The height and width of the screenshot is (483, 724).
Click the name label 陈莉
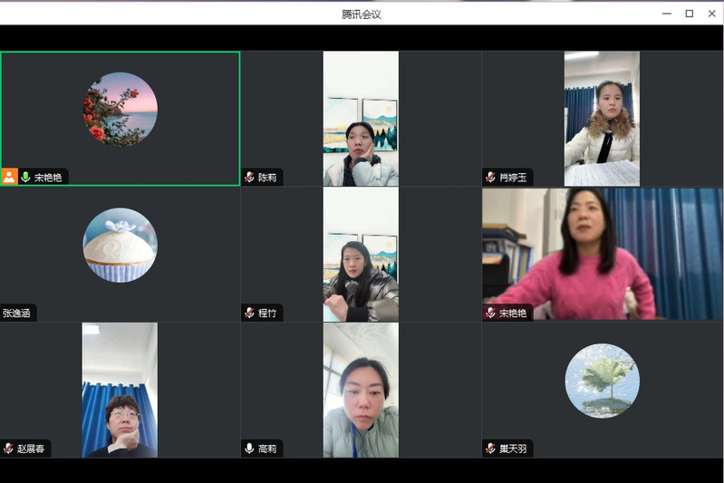pos(267,178)
